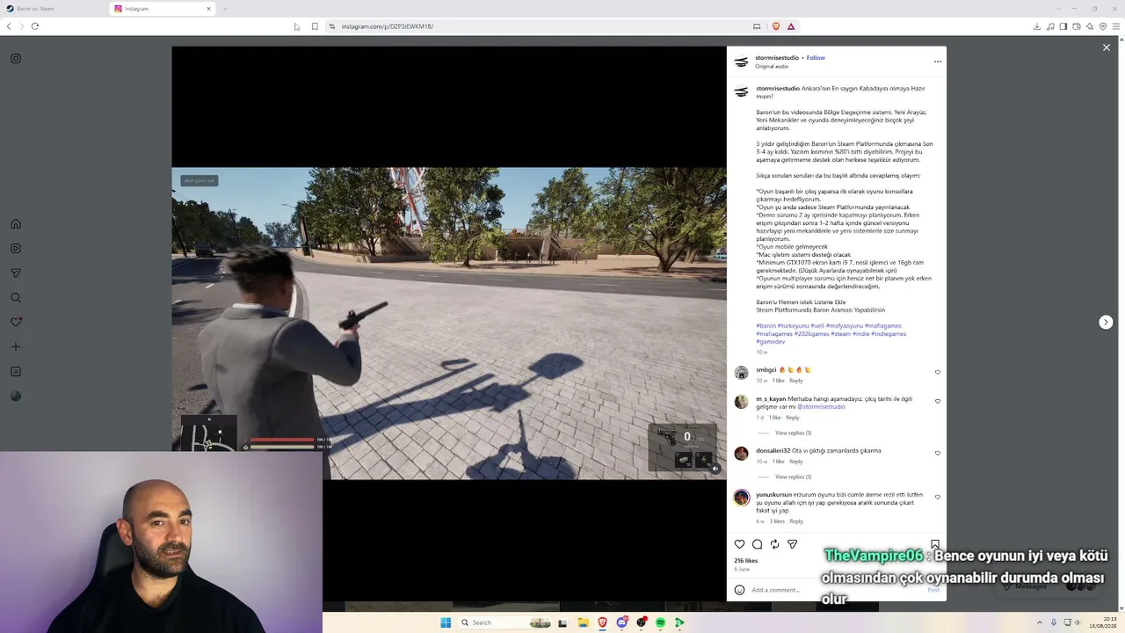Screen dimensions: 1125x633
Task: Expand replies under m_s_kayan's comment
Action: pyautogui.click(x=793, y=433)
